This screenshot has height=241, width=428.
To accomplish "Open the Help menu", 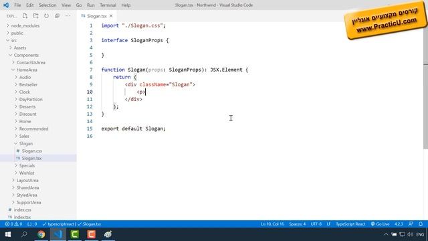I will click(126, 5).
